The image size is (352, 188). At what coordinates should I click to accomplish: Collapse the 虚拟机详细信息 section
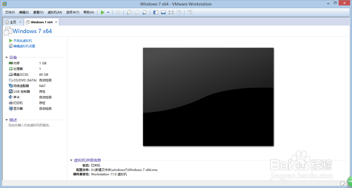[71, 160]
